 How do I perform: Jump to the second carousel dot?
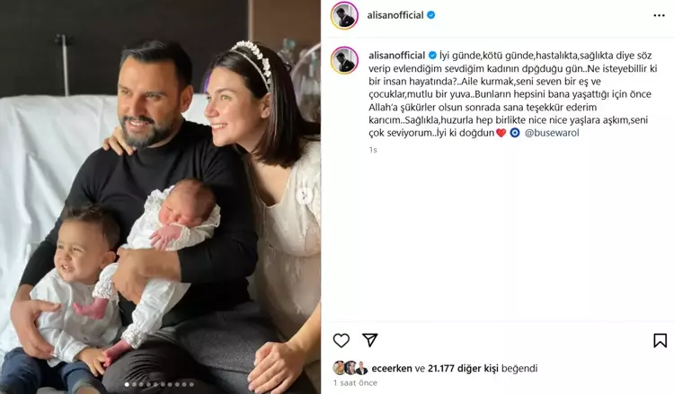(134, 384)
